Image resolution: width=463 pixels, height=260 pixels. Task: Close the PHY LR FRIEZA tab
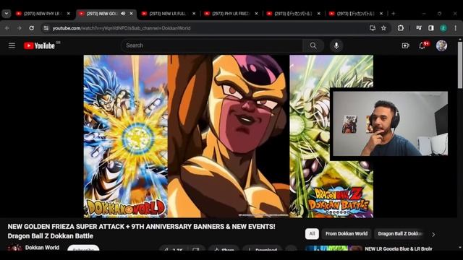[x=256, y=14]
